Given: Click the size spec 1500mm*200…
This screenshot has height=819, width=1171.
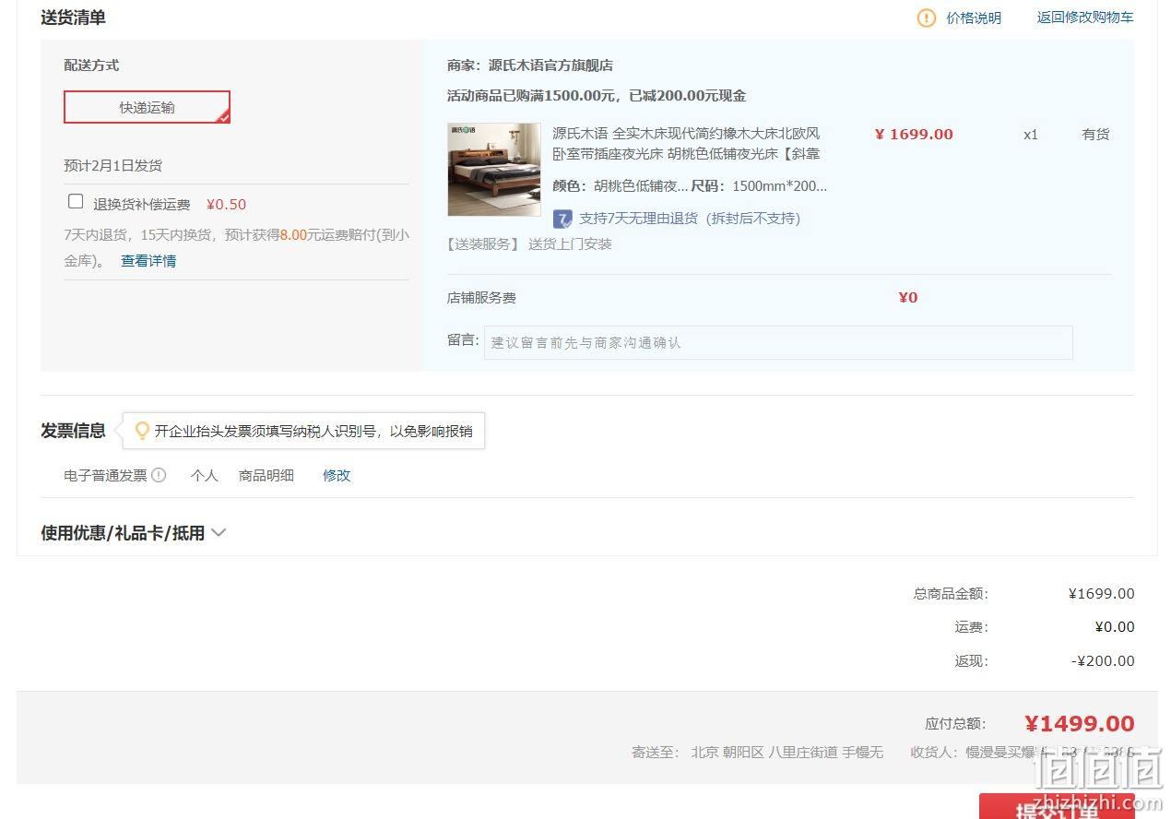Looking at the screenshot, I should [x=779, y=185].
